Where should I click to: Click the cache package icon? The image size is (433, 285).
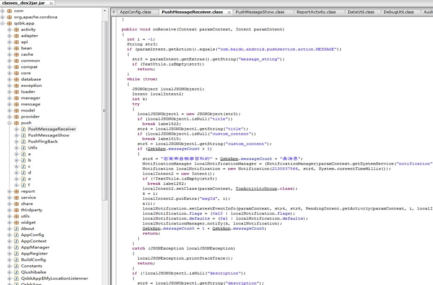[x=16, y=54]
